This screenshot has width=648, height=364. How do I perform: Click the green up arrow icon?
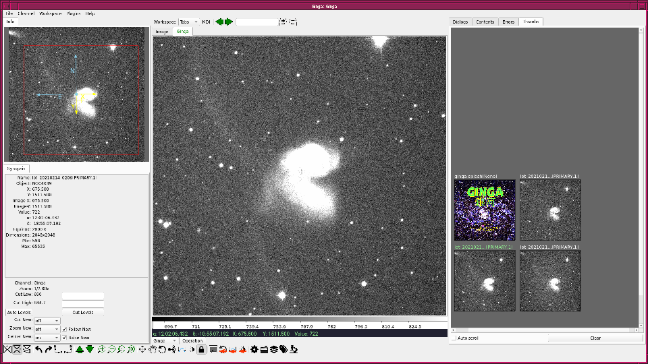coord(80,349)
